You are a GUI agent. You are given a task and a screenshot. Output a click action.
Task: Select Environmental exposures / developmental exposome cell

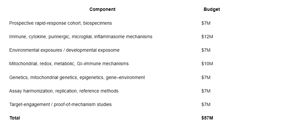coord(64,50)
